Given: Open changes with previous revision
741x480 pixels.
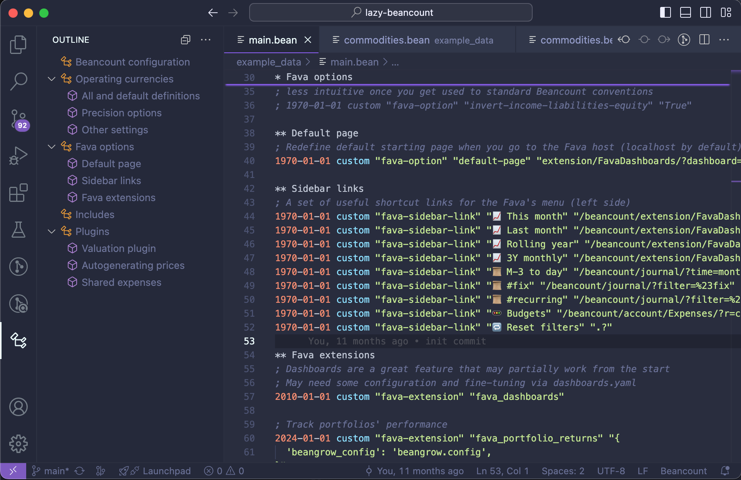Looking at the screenshot, I should point(624,40).
